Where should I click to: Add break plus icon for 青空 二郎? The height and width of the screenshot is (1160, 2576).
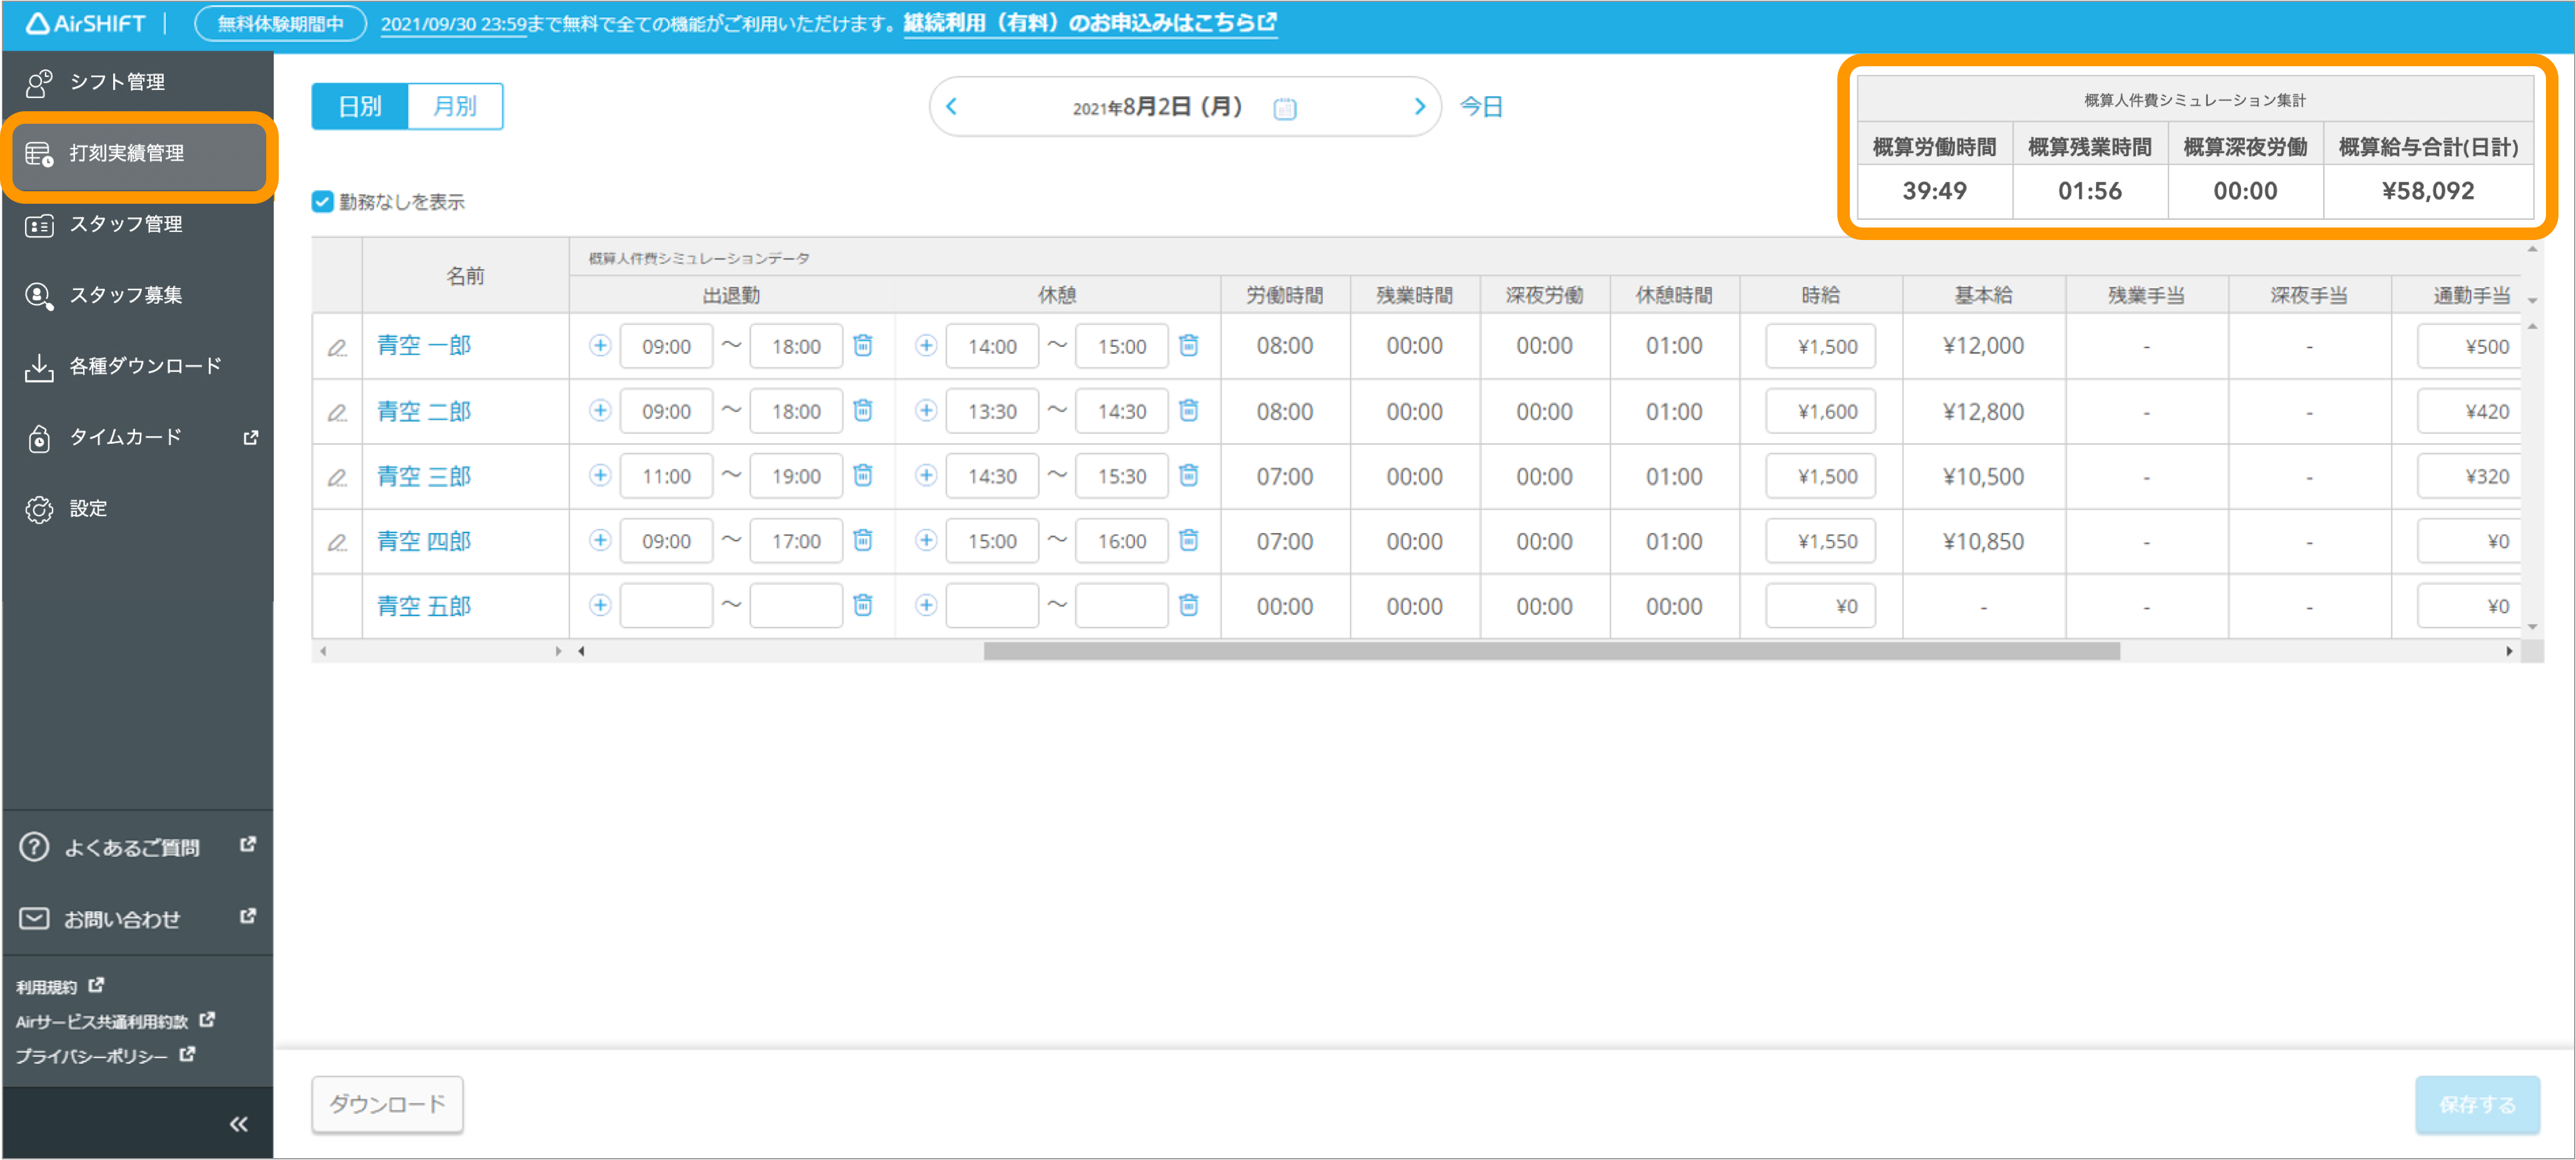pyautogui.click(x=926, y=411)
